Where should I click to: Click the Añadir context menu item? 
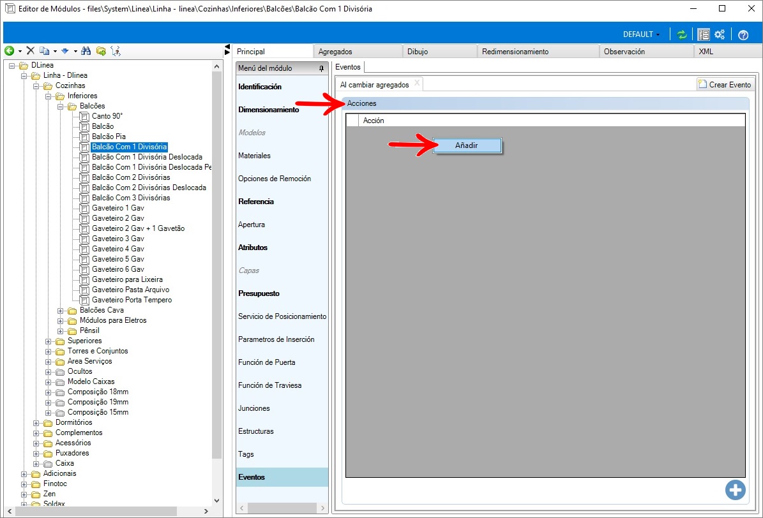(467, 145)
